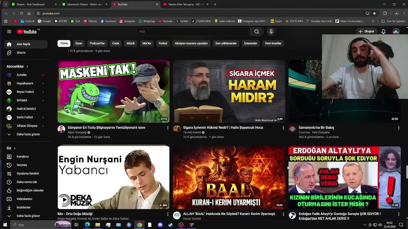Select the Futbol filter chip
Image resolution: width=408 pixels, height=229 pixels.
(x=163, y=43)
